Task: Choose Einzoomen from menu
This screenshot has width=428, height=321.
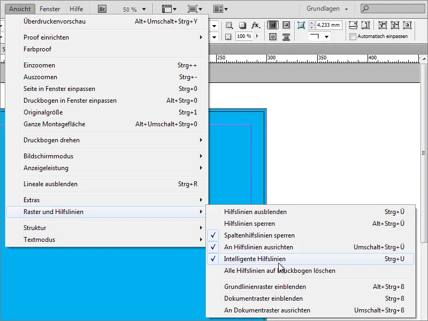Action: 106,65
